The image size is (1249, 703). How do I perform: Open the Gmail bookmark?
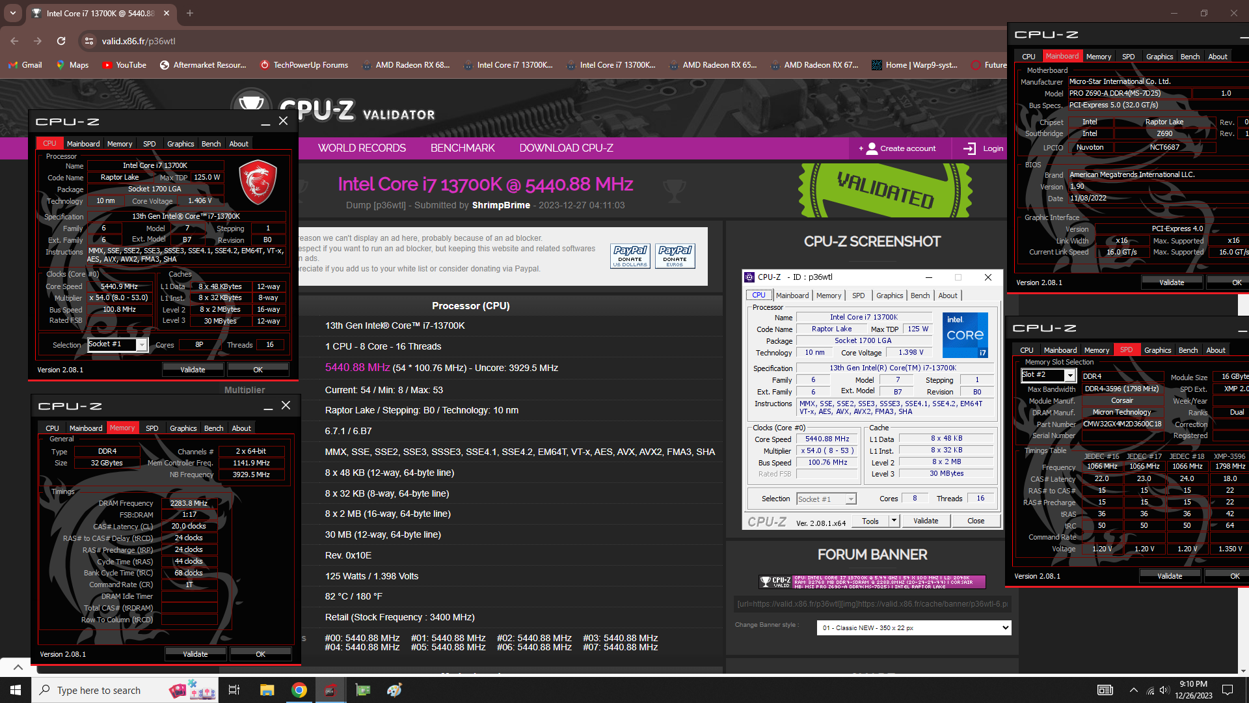[25, 65]
